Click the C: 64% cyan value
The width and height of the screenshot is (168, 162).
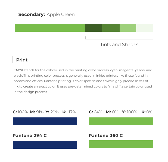[x=95, y=112]
